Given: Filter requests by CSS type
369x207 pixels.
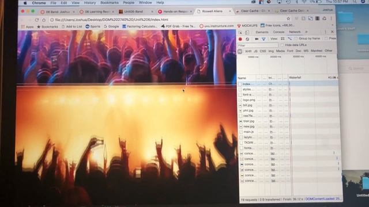Looking at the screenshot, I should click(x=263, y=51).
